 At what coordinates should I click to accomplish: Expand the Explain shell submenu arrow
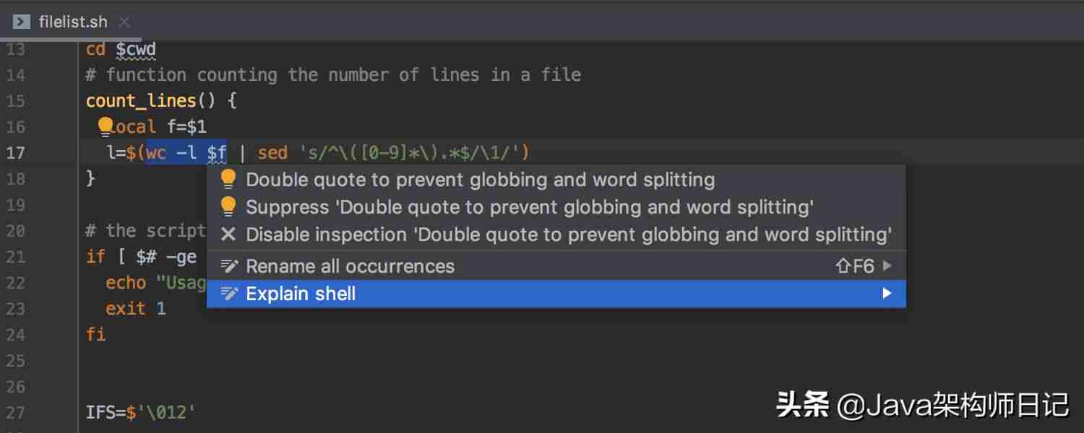pyautogui.click(x=887, y=294)
